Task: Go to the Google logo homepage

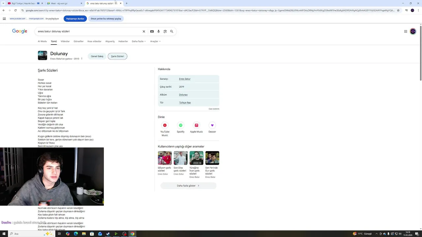Action: (20, 31)
